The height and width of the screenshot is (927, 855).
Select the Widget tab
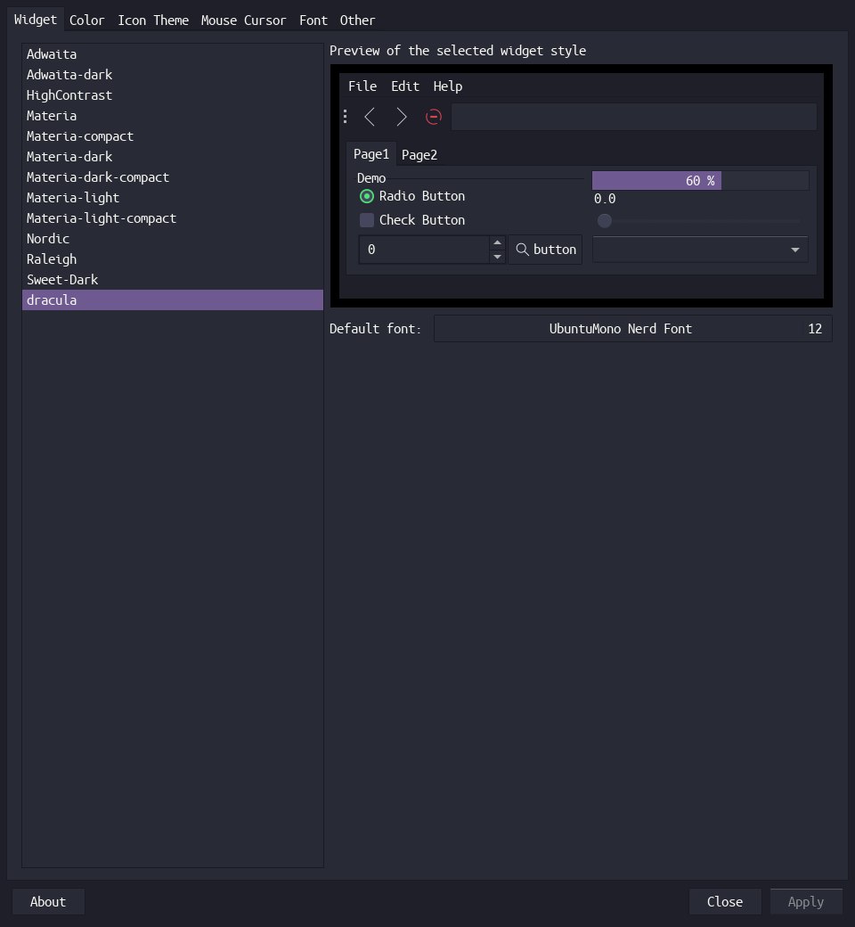click(36, 20)
